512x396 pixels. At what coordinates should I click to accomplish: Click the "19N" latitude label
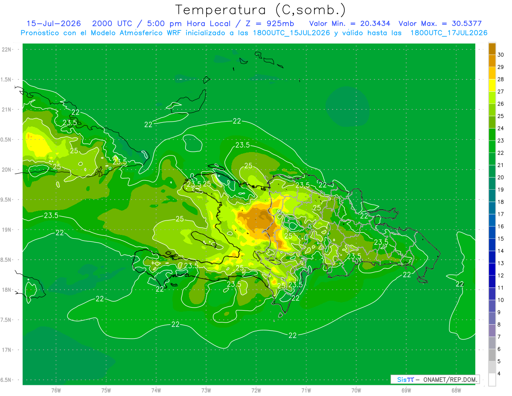[6, 230]
